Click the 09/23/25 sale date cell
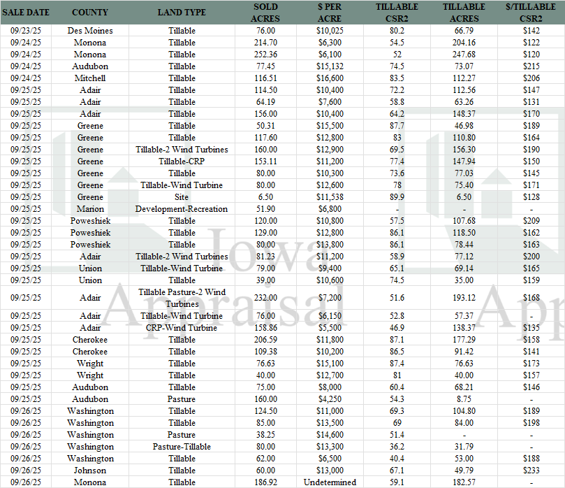The width and height of the screenshot is (565, 488). coord(26,31)
